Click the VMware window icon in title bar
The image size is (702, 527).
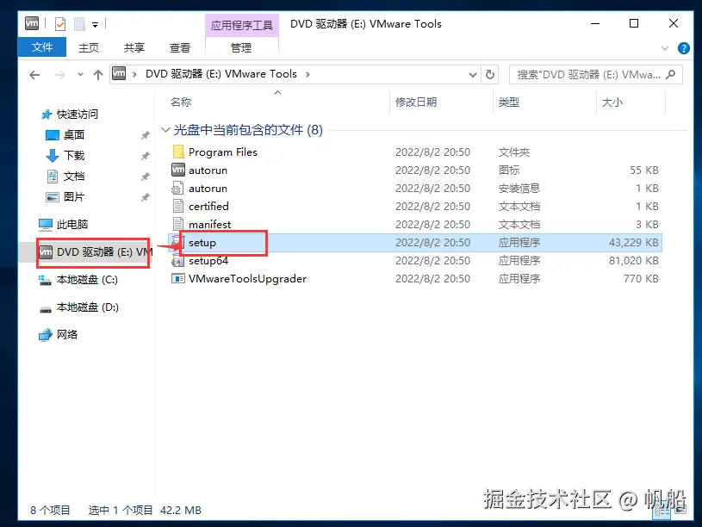[x=32, y=23]
